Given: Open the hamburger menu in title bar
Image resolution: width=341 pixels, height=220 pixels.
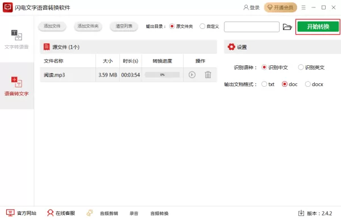Looking at the screenshot, I should tap(303, 7).
